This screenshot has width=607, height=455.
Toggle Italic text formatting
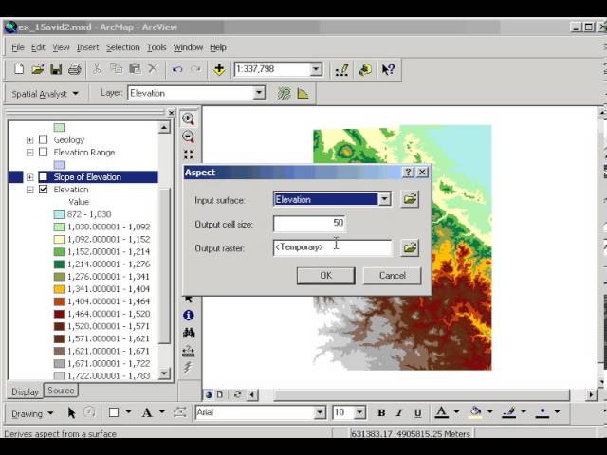point(399,413)
